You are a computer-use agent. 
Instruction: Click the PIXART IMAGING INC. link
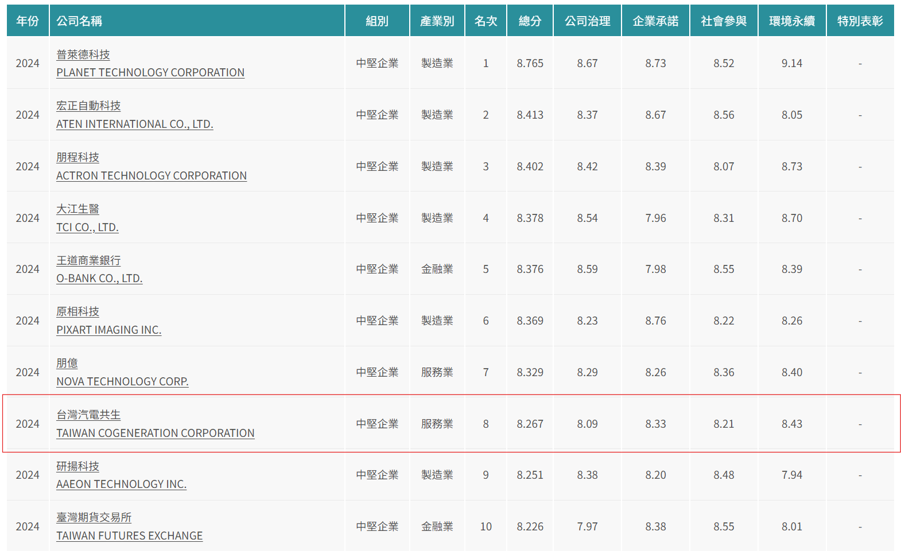(x=108, y=330)
